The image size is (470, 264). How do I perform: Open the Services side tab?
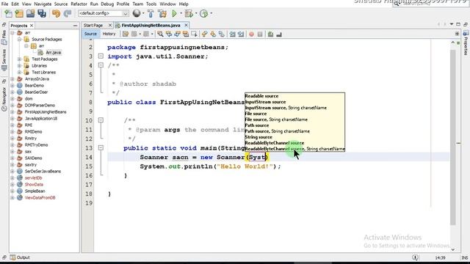click(x=4, y=59)
